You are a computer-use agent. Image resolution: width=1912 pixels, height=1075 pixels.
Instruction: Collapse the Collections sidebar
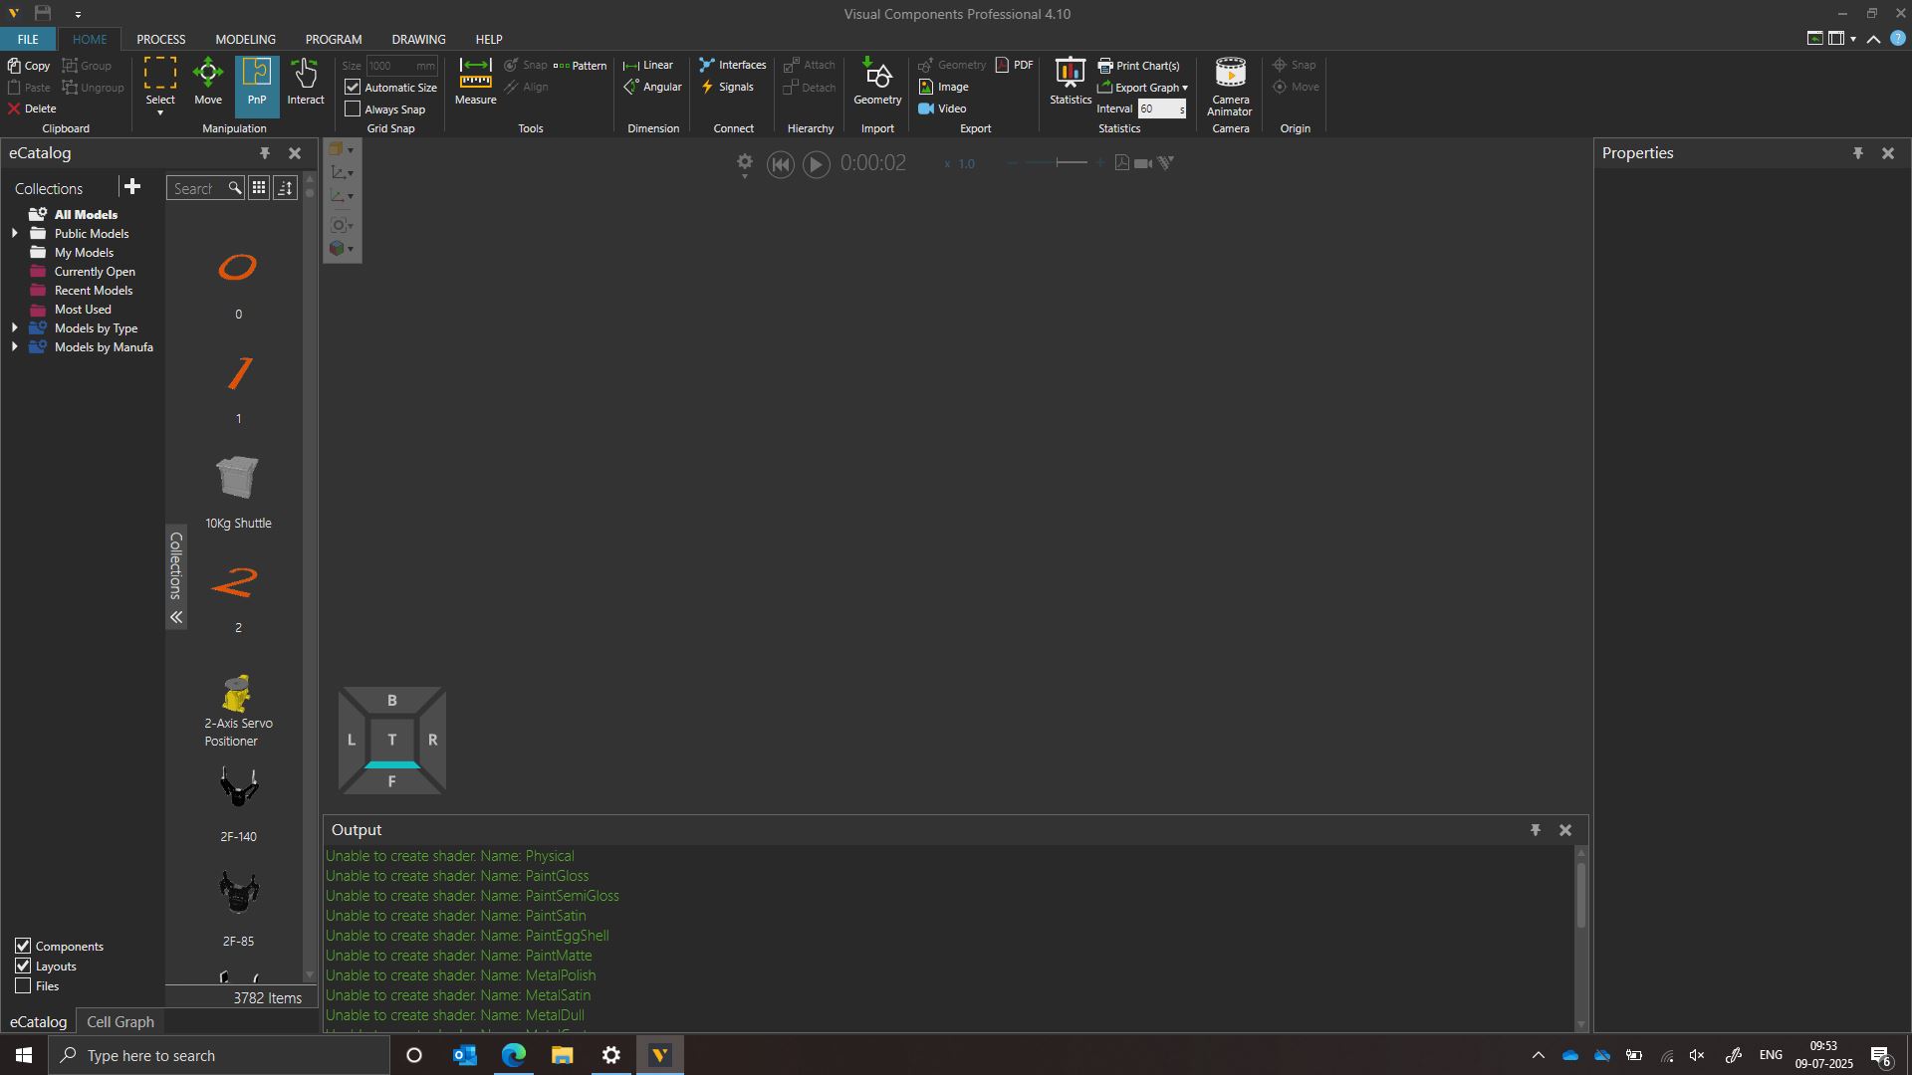point(176,617)
